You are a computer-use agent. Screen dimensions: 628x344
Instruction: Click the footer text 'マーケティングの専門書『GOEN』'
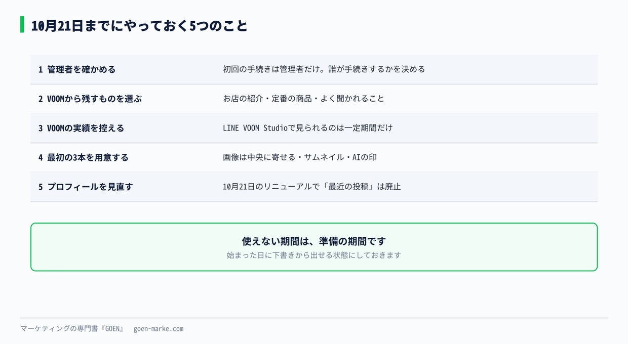click(72, 329)
